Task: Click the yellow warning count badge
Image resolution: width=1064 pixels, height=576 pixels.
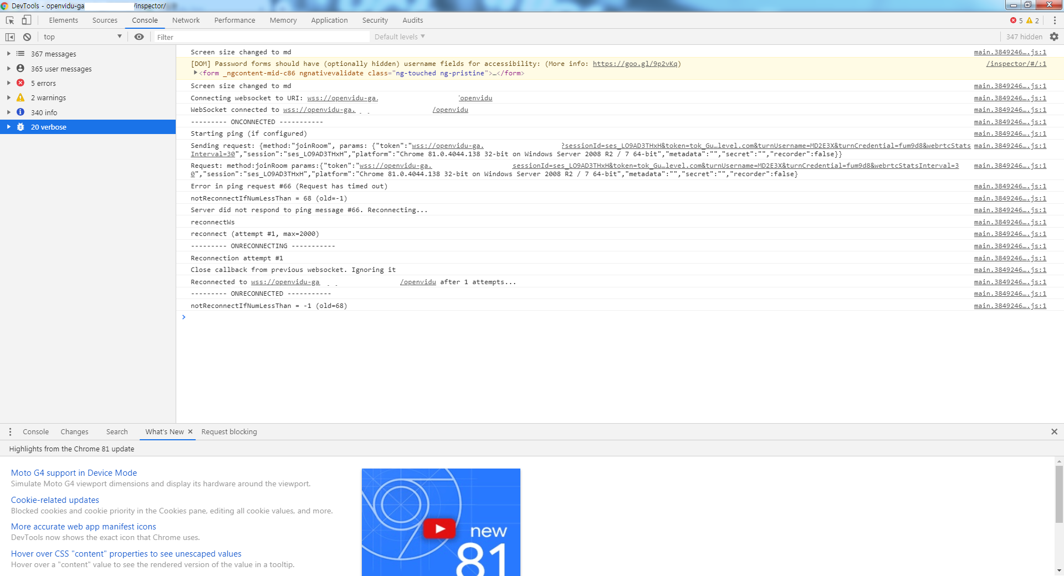Action: (1032, 20)
